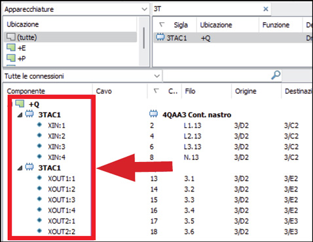The height and width of the screenshot is (242, 313).
Task: Select the +Q node in connections tree
Action: 34,104
